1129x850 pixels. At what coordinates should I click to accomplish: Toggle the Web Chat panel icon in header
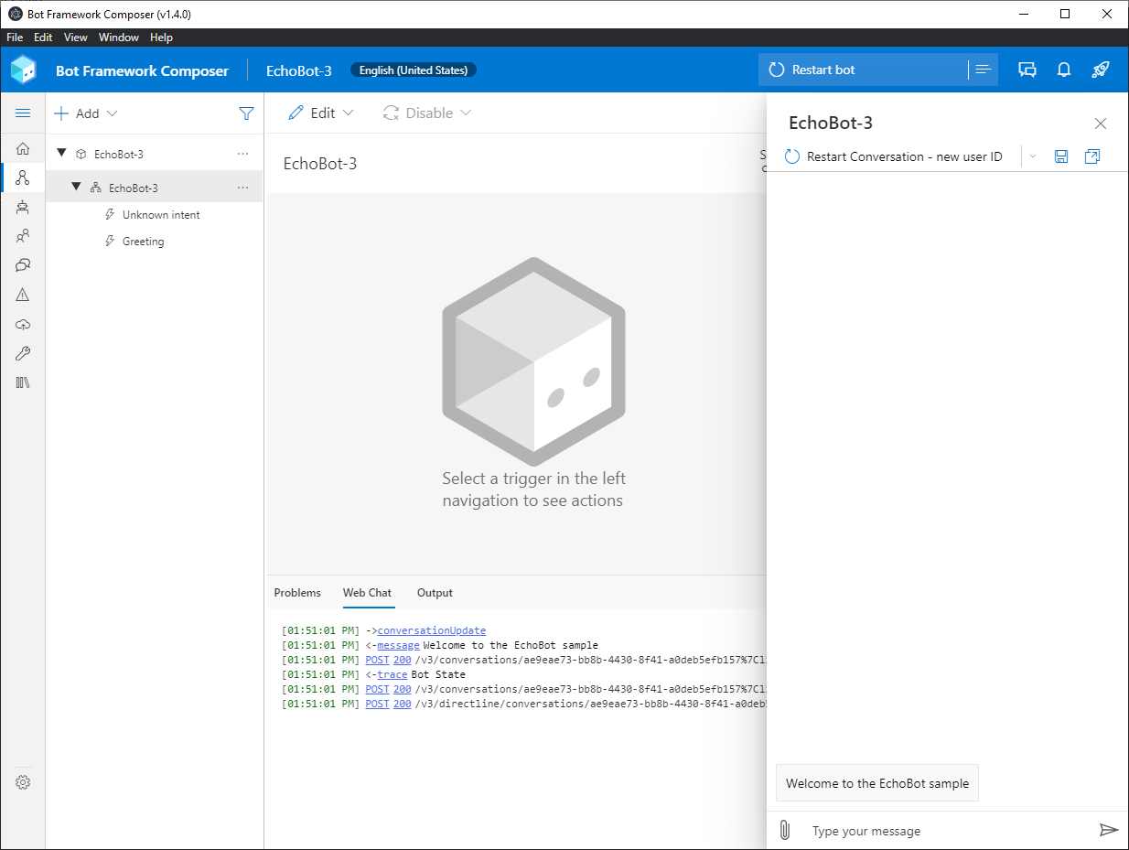pyautogui.click(x=1027, y=70)
